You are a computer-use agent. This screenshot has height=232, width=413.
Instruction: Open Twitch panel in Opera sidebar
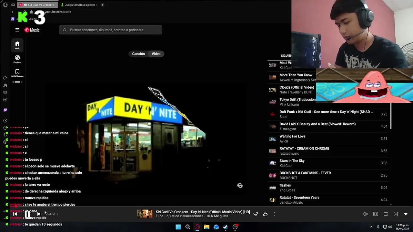(5, 110)
